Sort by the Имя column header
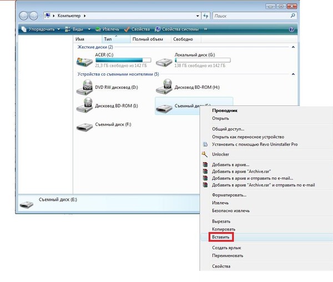 click(88, 39)
